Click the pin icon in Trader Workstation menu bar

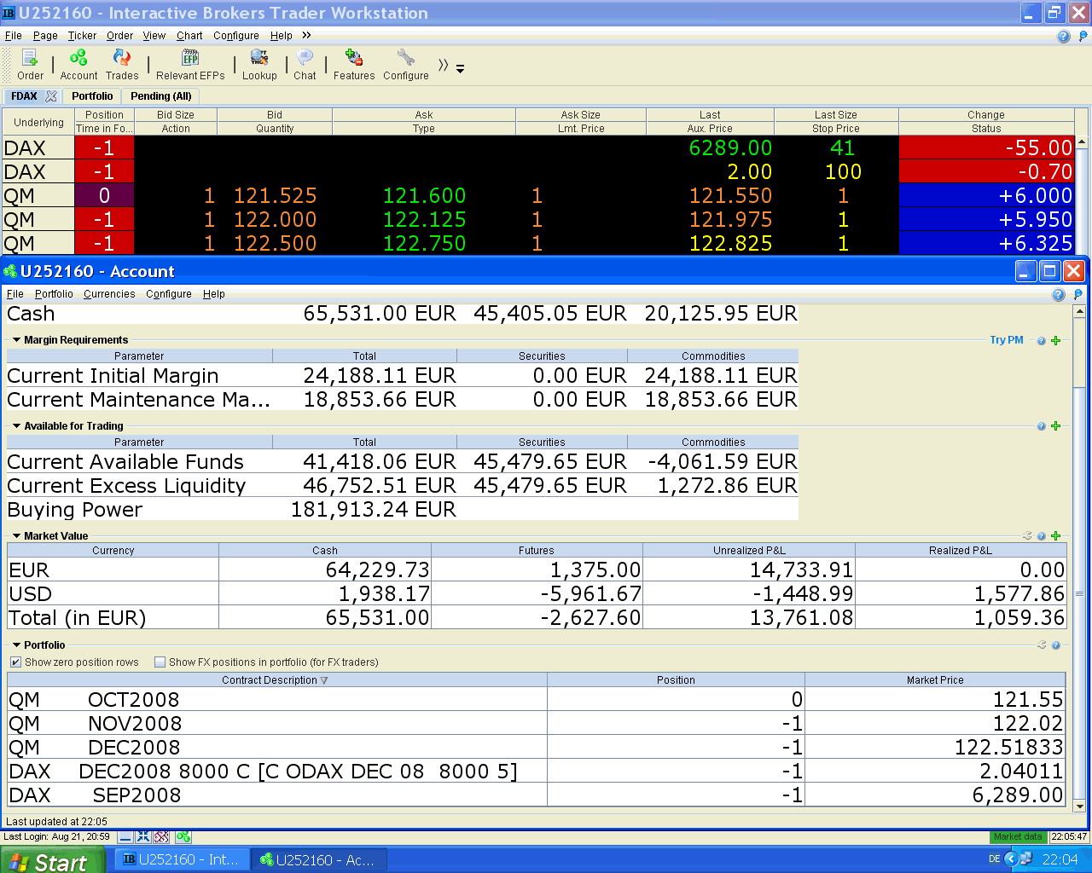pos(1083,36)
